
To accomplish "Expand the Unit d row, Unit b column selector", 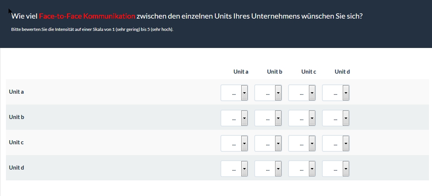I will (x=268, y=169).
